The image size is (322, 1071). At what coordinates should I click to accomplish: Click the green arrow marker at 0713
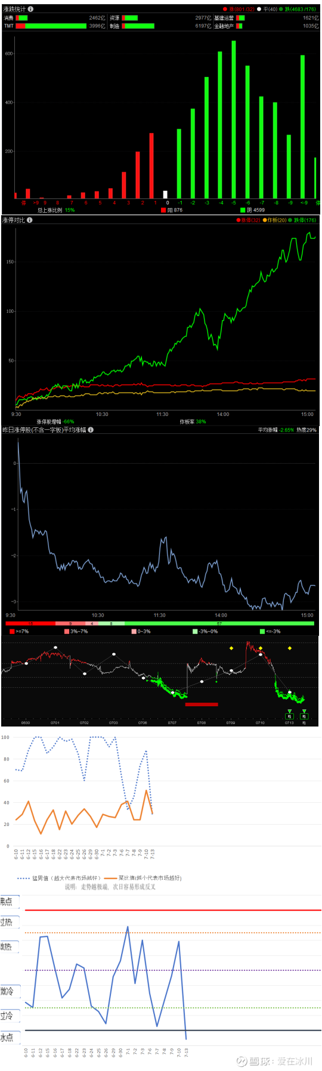pos(290,712)
